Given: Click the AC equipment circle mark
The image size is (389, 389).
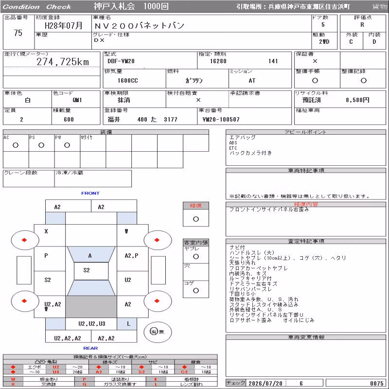Looking at the screenshot, I should [16, 145].
